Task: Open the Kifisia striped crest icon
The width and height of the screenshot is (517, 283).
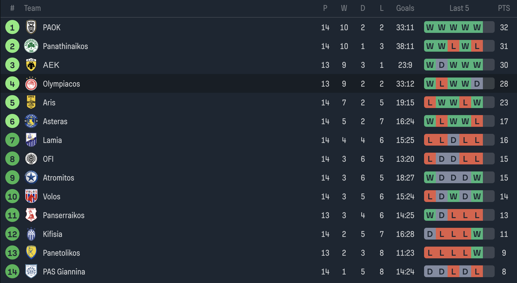Action: 31,234
